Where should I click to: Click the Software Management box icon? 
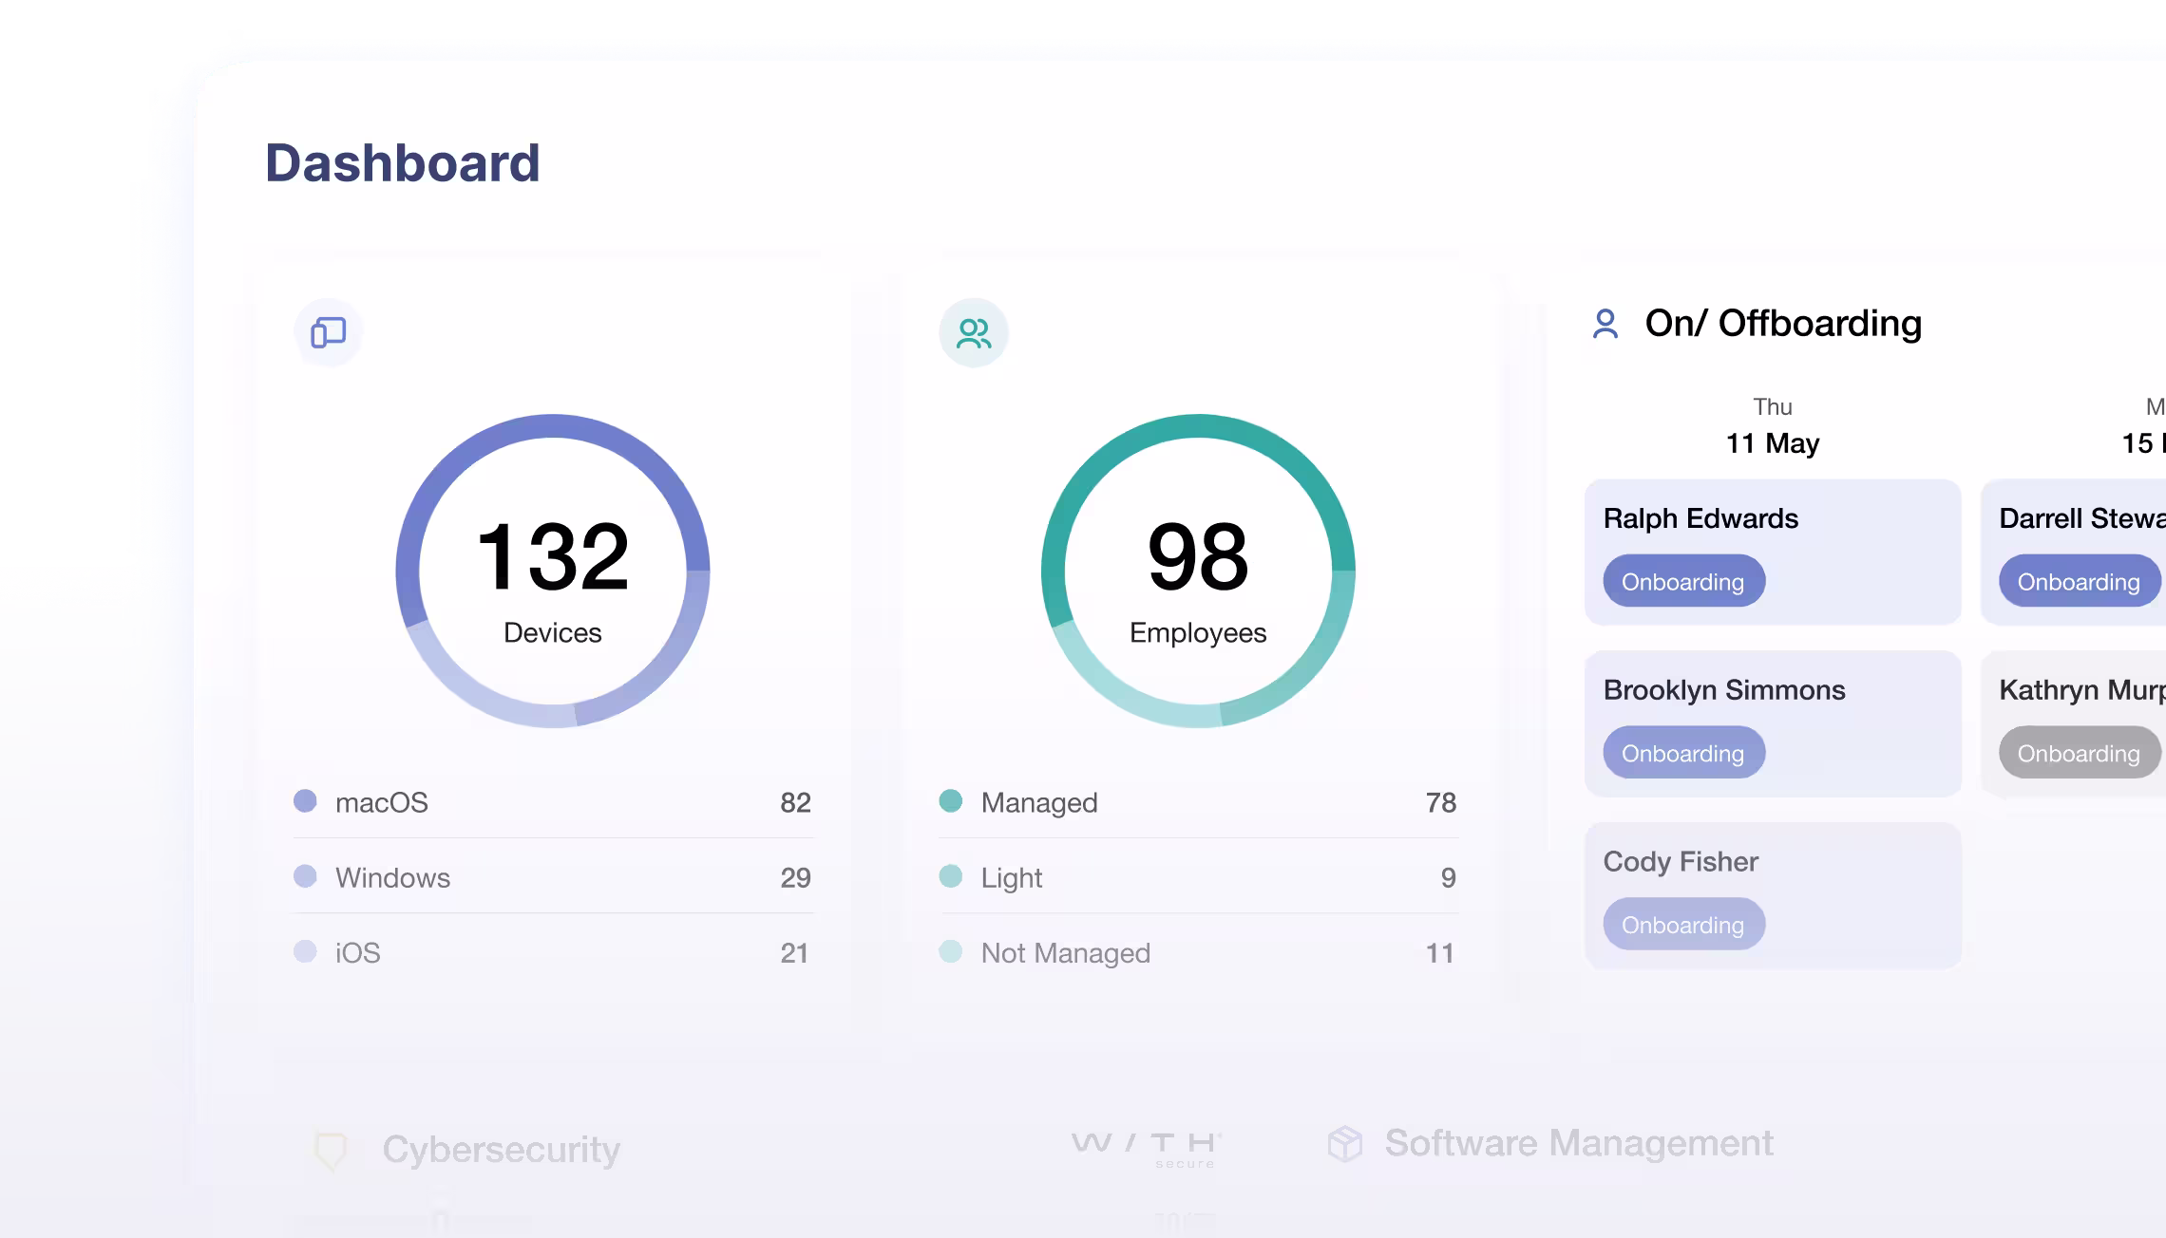1345,1144
